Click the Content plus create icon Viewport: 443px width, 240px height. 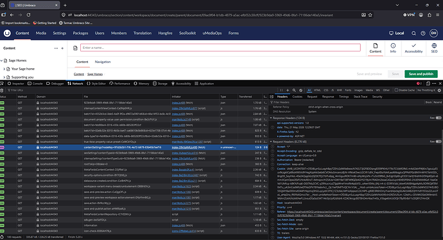click(62, 48)
